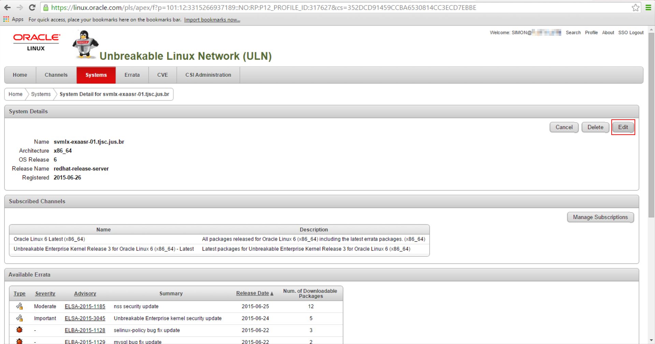Click registered date 2015-06-26
This screenshot has height=344, width=655.
coord(67,178)
